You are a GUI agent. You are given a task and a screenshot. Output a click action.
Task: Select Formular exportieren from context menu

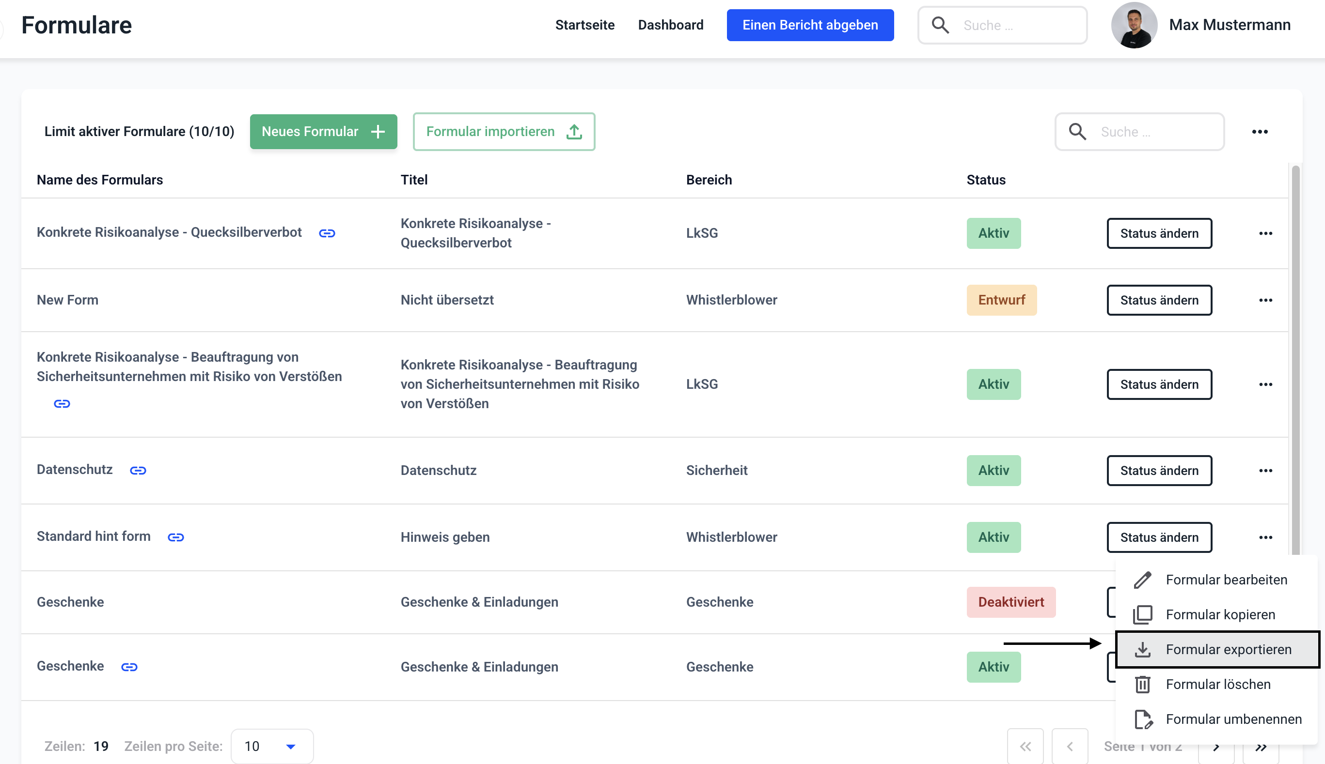(x=1228, y=649)
